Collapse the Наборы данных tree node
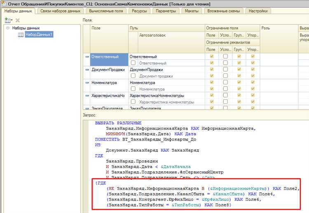Viewport: 309px width, 213px height. click(8, 28)
